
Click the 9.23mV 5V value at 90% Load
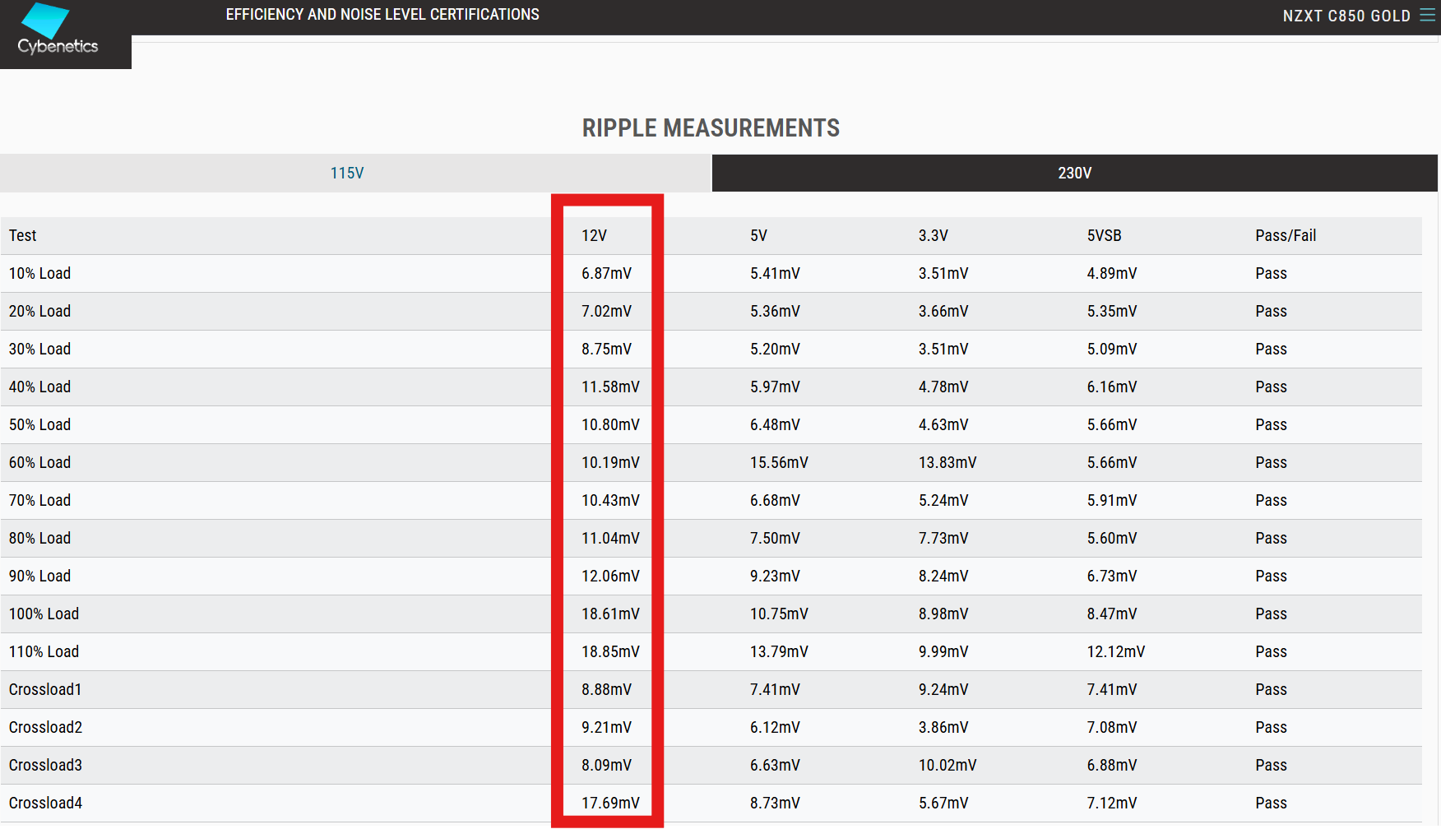[x=775, y=577]
